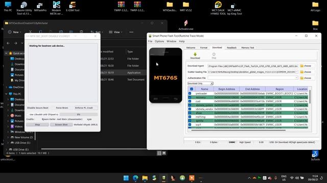Screen dimensions: 327x183
Task: Open the Help menu in Flash Tool
Action: tap(182, 41)
